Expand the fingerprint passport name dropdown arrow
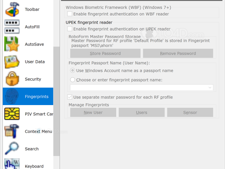This screenshot has height=169, width=225. (210, 88)
